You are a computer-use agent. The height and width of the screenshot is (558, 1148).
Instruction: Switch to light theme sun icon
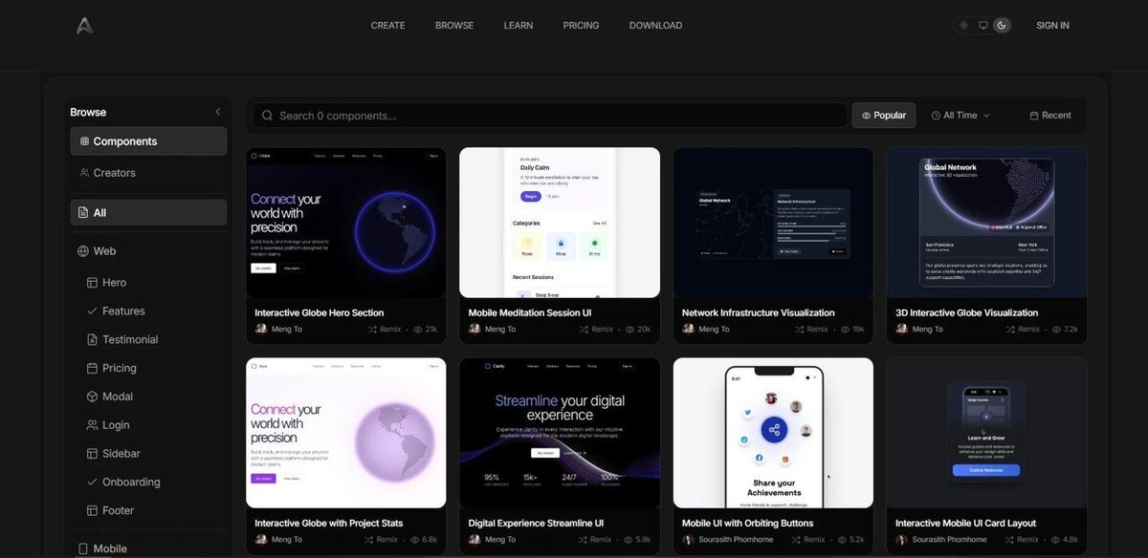click(x=963, y=26)
